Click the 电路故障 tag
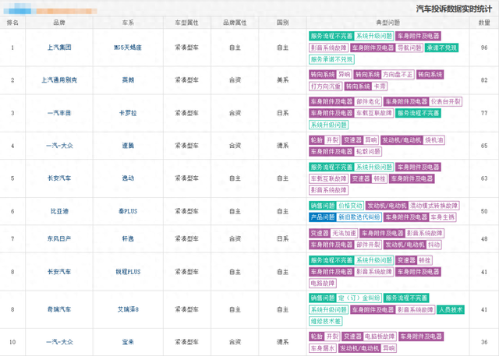Viewport: 499px width, 356px height. click(323, 284)
